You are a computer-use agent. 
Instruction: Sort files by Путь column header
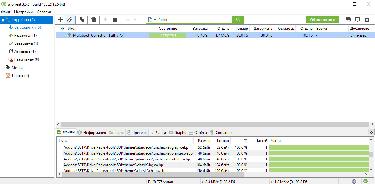pyautogui.click(x=125, y=140)
